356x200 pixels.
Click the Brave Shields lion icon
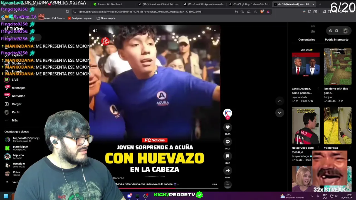(x=262, y=12)
